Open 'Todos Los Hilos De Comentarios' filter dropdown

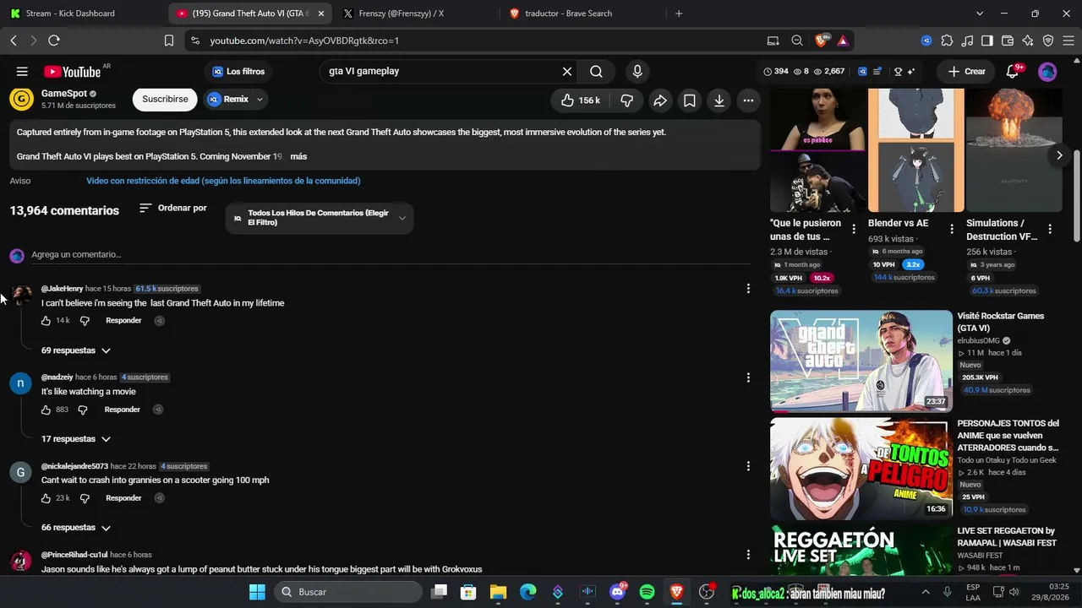click(320, 218)
